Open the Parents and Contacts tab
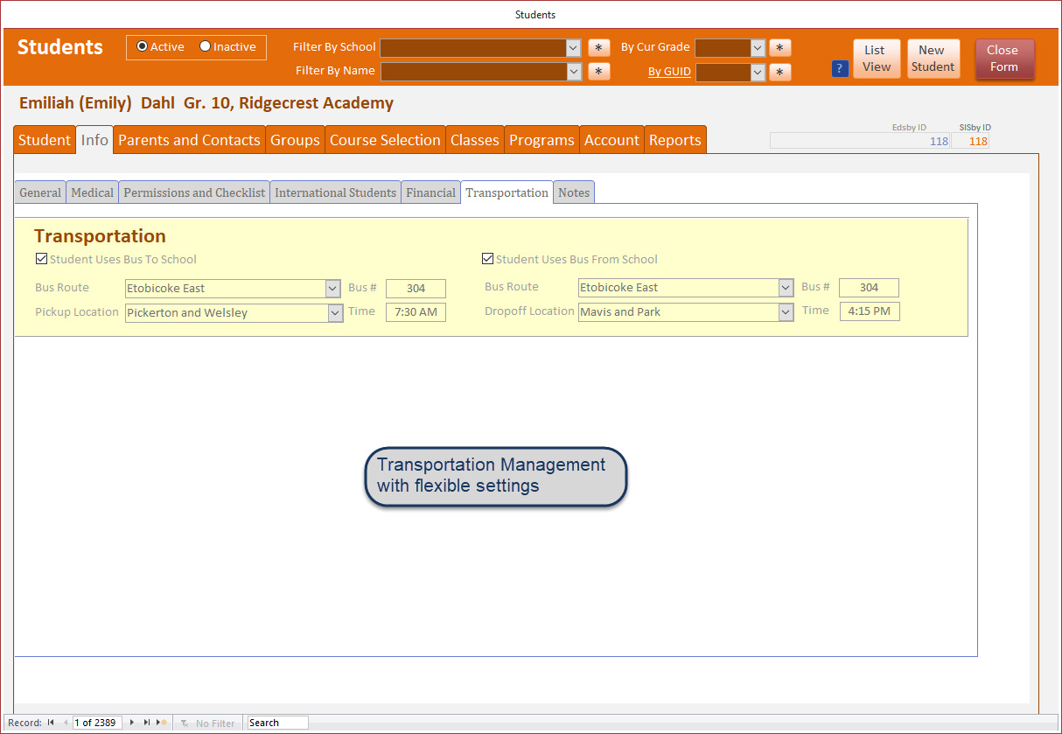The height and width of the screenshot is (734, 1062). 189,140
